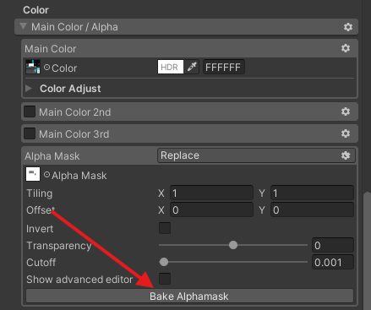Expand the Color Adjust foldout
Image resolution: width=371 pixels, height=310 pixels.
(x=29, y=89)
